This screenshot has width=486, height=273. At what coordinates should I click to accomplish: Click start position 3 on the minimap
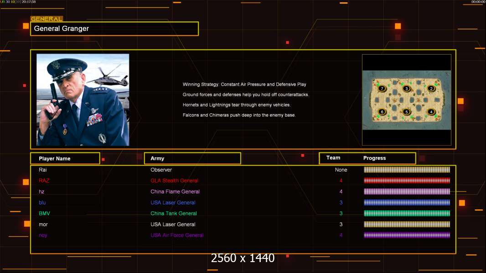[x=407, y=88]
